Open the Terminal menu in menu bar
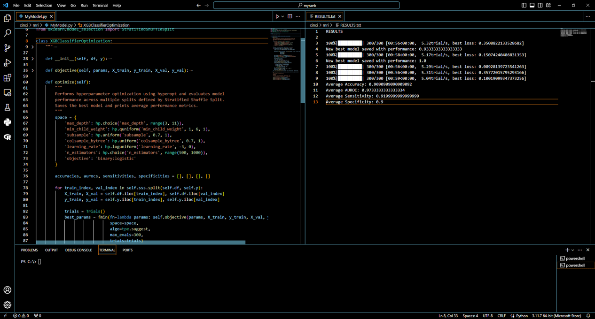The image size is (595, 319). (x=100, y=6)
